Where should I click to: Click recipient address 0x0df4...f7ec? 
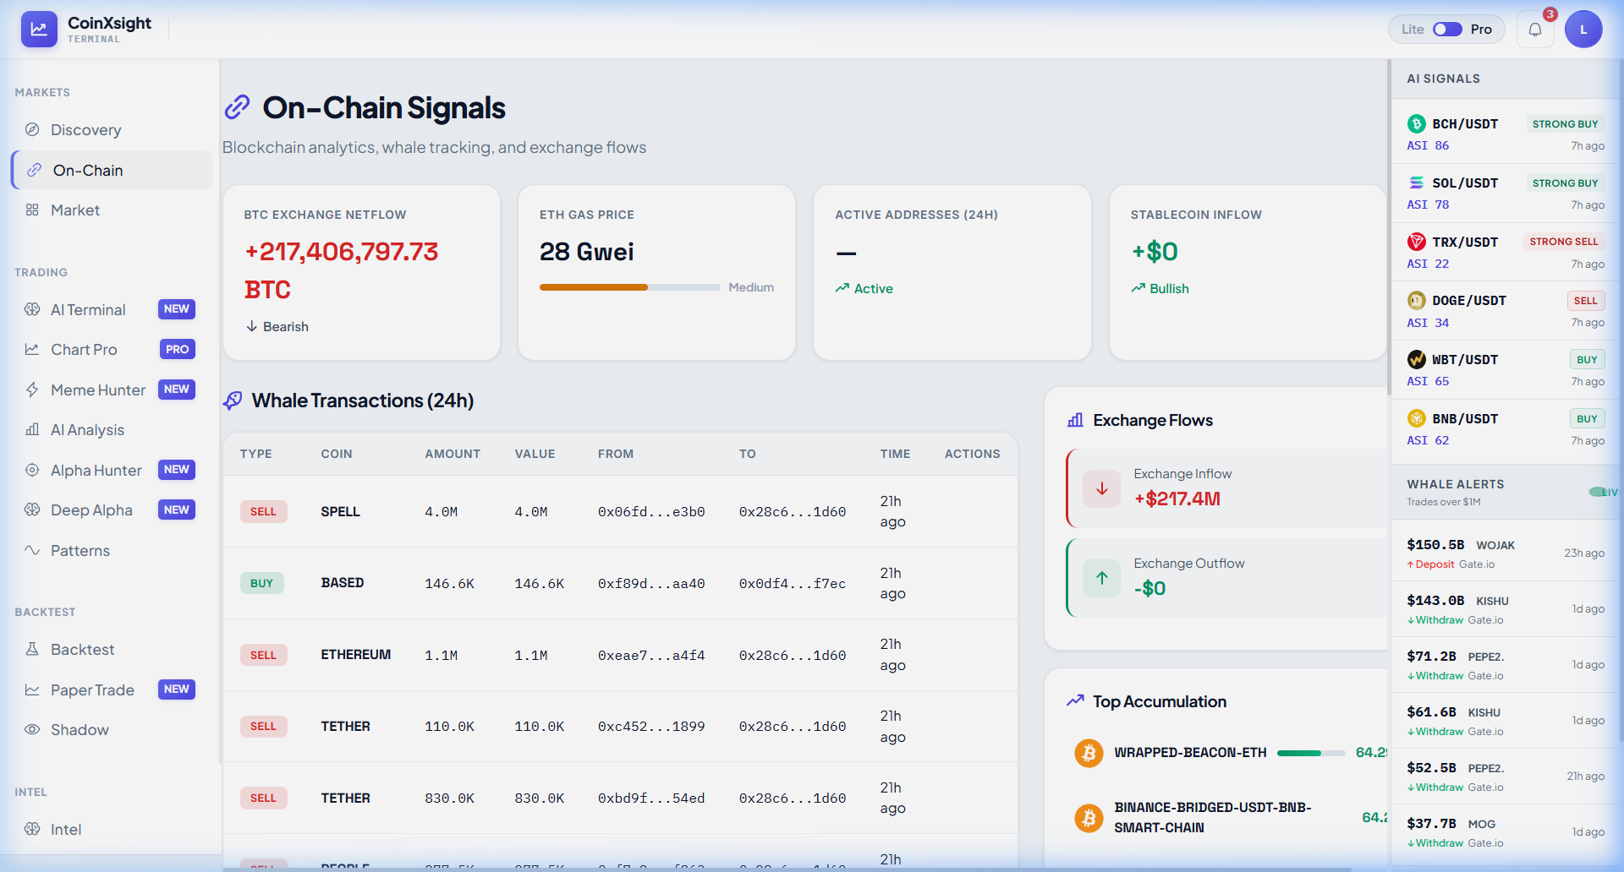tap(793, 584)
